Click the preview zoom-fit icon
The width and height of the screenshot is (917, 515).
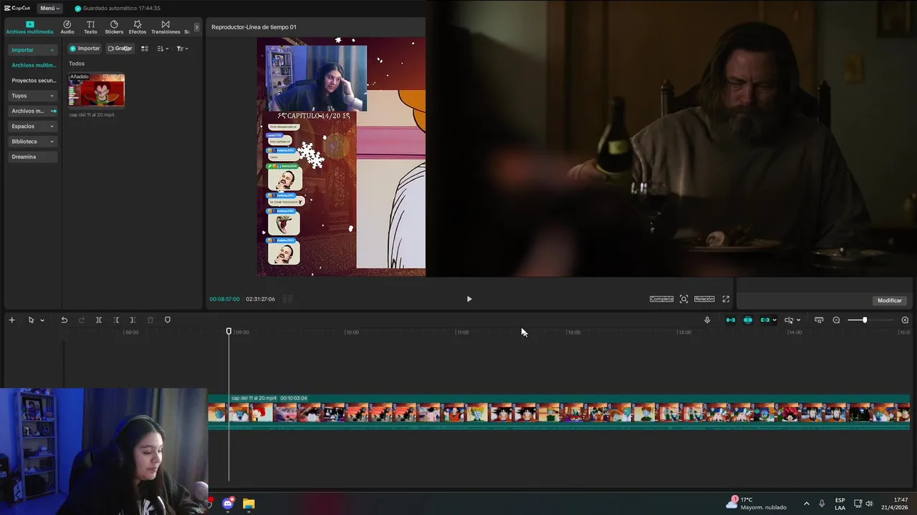[683, 299]
